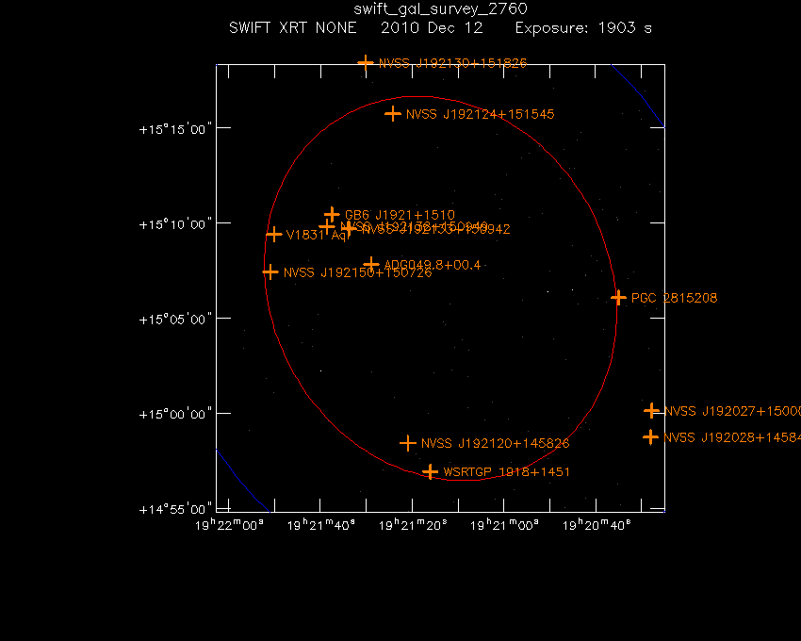Click the 19h21m40s right ascension label
Viewport: 801px width, 641px height.
[320, 525]
